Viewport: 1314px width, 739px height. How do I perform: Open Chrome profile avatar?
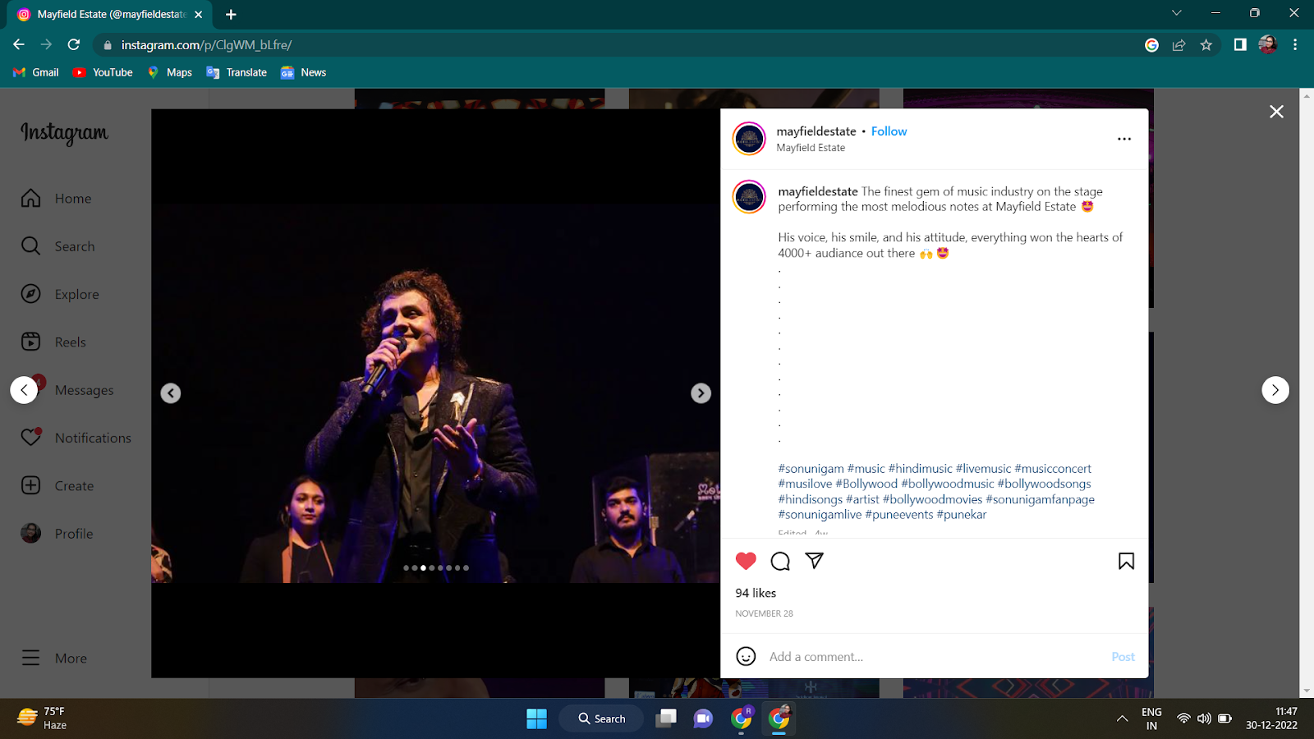1267,45
